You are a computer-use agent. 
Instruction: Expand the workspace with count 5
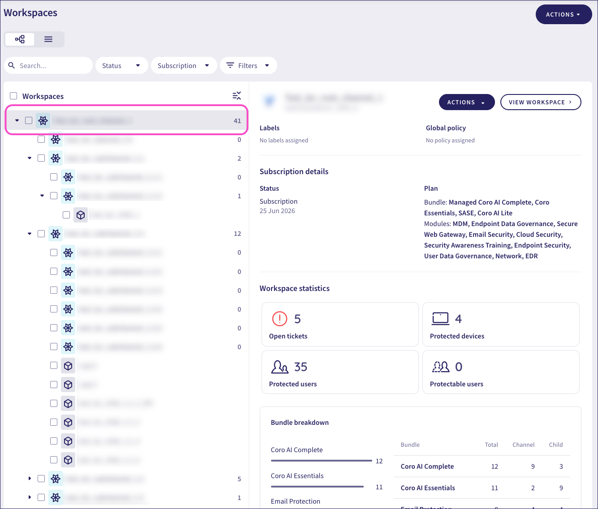[30, 479]
